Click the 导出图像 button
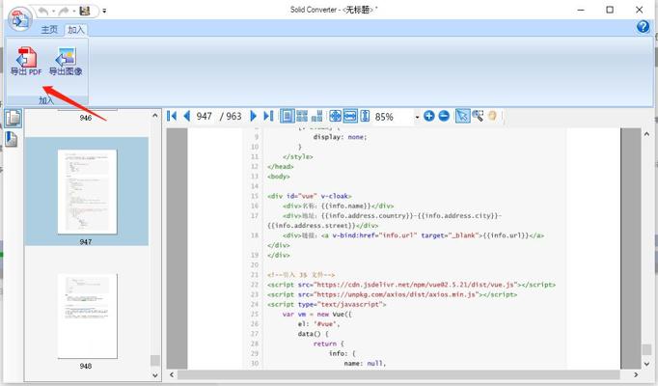This screenshot has height=386, width=658. click(x=66, y=61)
